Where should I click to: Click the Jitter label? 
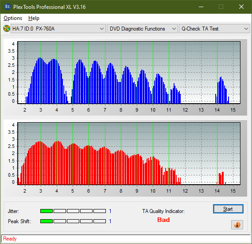pos(13,211)
